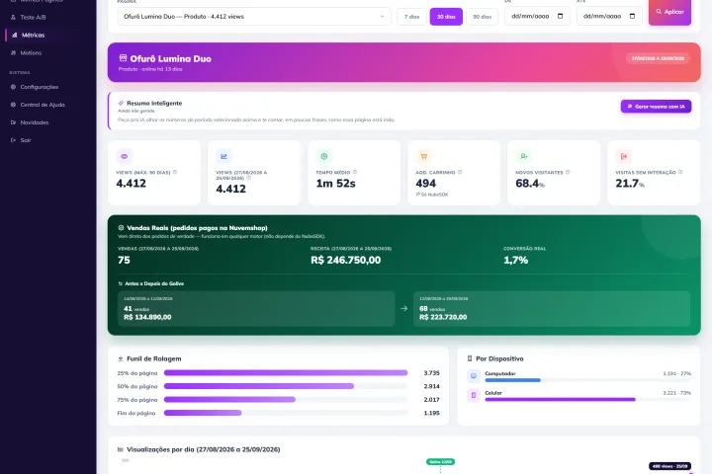
Task: Click the store icon beside Ofurô Lumina Duo
Action: point(123,58)
